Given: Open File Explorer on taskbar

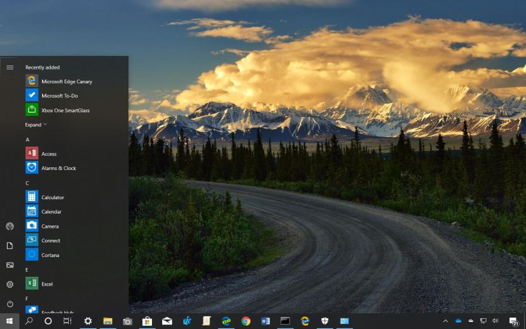Looking at the screenshot, I should coord(107,321).
